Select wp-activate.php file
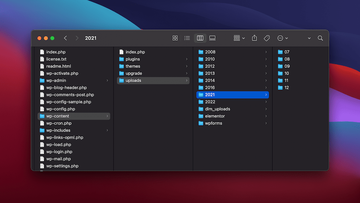This screenshot has height=203, width=360. point(74,73)
